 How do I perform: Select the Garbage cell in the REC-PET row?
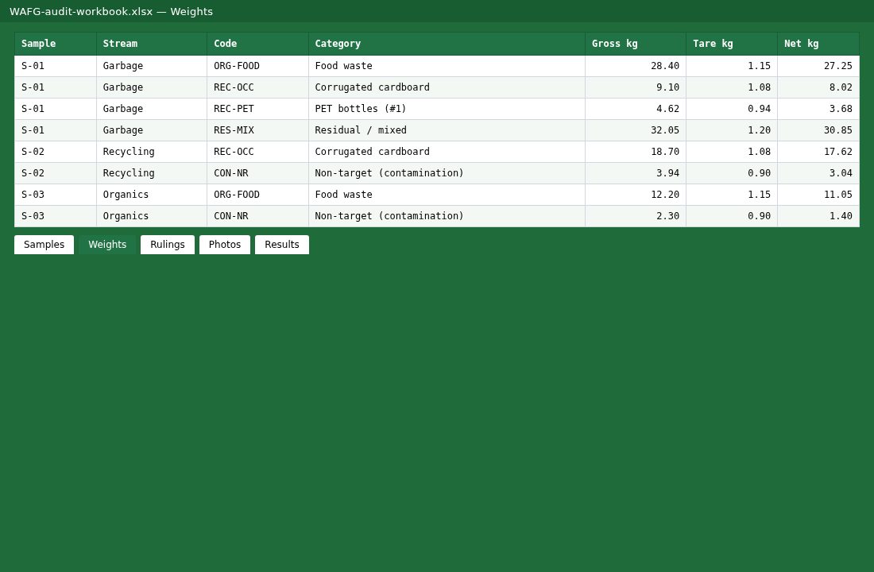(x=152, y=109)
